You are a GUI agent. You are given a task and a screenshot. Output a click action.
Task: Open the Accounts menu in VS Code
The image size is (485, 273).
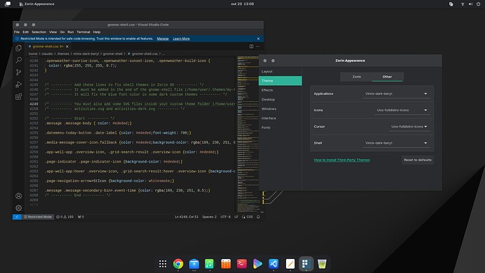(18, 196)
